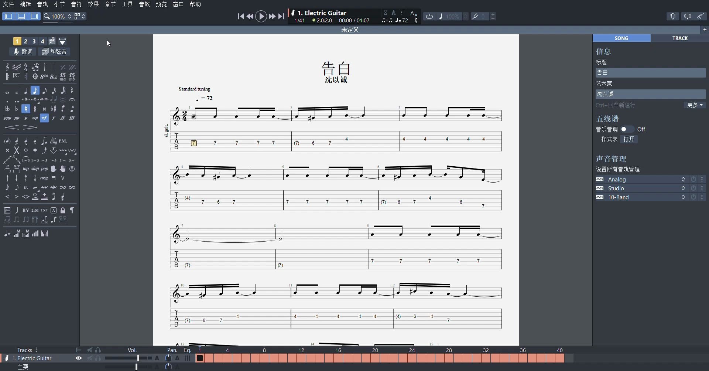Screen dimensions: 709x371
Task: Click bar 1 block in track timeline
Action: [200, 358]
